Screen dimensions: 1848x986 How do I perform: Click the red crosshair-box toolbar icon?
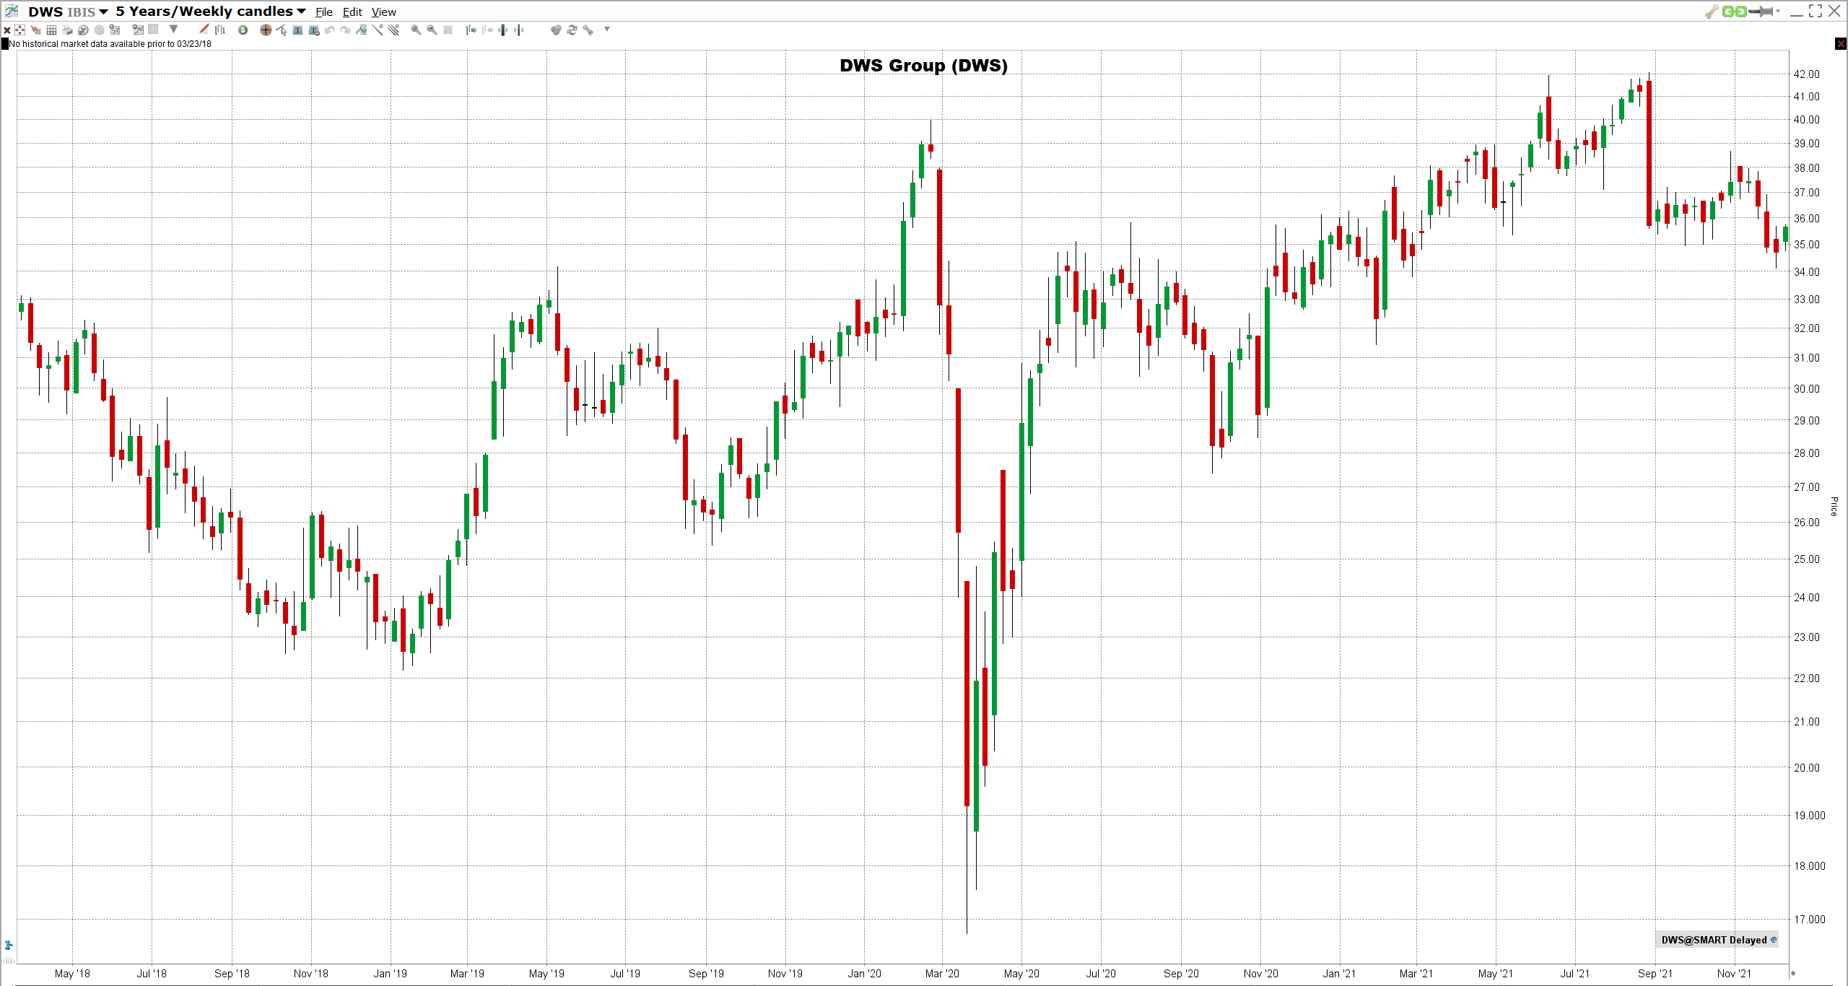point(19,30)
